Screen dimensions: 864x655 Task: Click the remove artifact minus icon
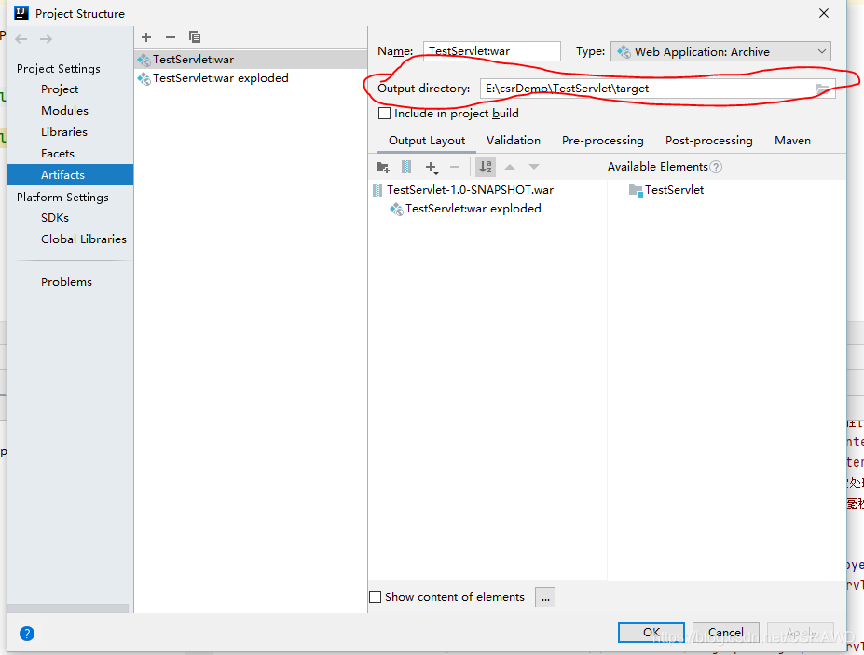[x=171, y=37]
